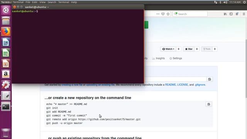Switch to the Insights tab on GitHub
This screenshot has width=247, height=139.
tap(159, 58)
